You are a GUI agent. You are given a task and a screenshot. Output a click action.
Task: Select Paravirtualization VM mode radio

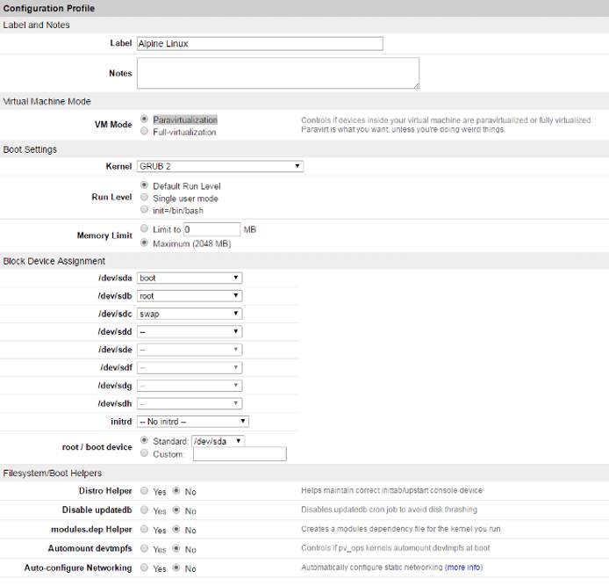point(144,119)
